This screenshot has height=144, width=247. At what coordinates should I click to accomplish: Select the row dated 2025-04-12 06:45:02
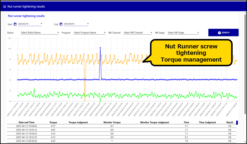click(x=122, y=141)
